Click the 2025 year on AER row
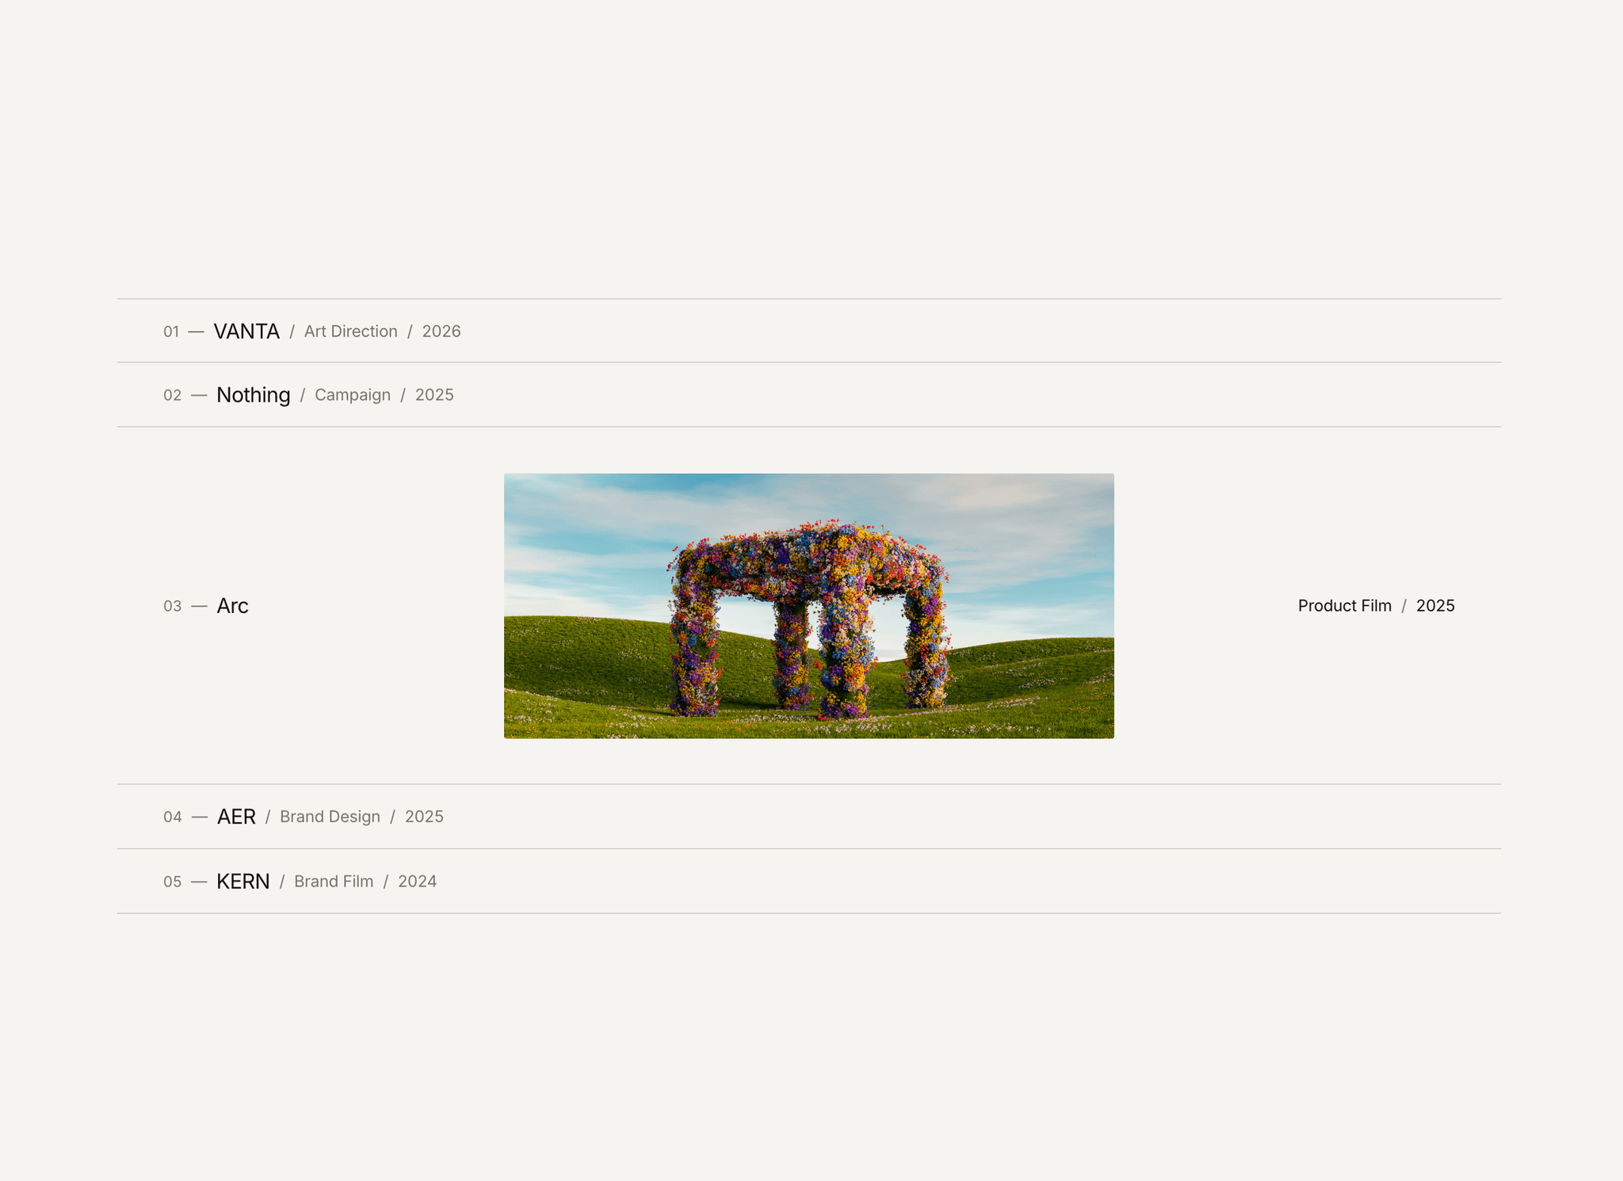The height and width of the screenshot is (1181, 1623). (424, 817)
